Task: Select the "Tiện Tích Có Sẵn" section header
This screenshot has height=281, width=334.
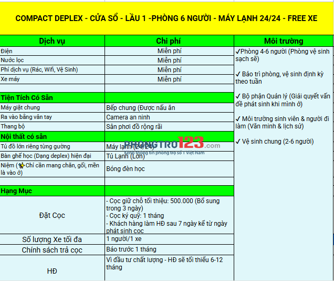Action: click(27, 98)
